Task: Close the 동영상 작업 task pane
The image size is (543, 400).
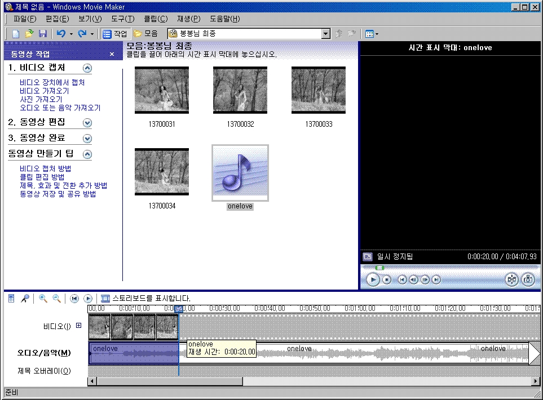Action: coord(112,54)
